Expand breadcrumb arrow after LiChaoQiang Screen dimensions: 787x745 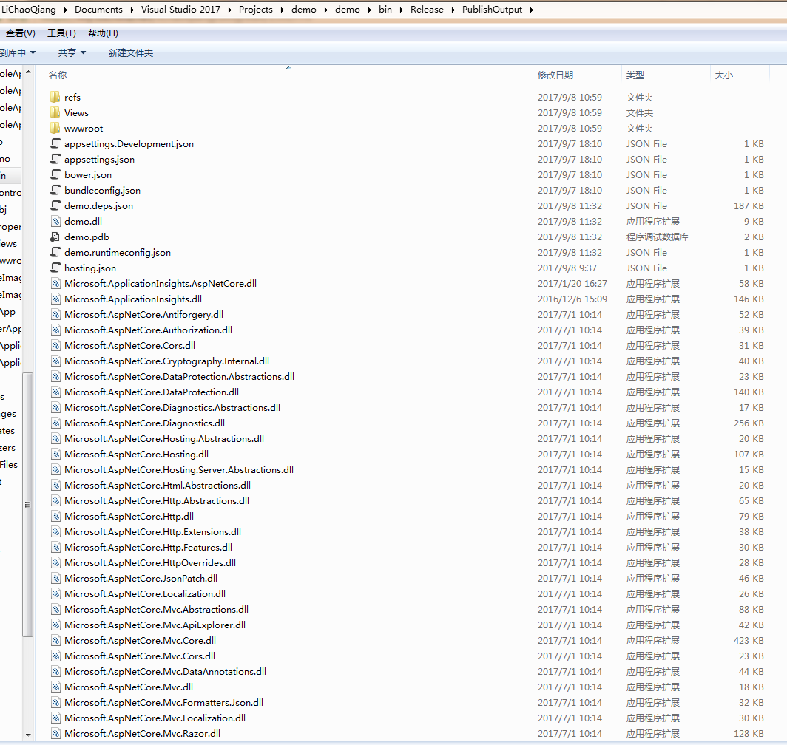(x=65, y=10)
